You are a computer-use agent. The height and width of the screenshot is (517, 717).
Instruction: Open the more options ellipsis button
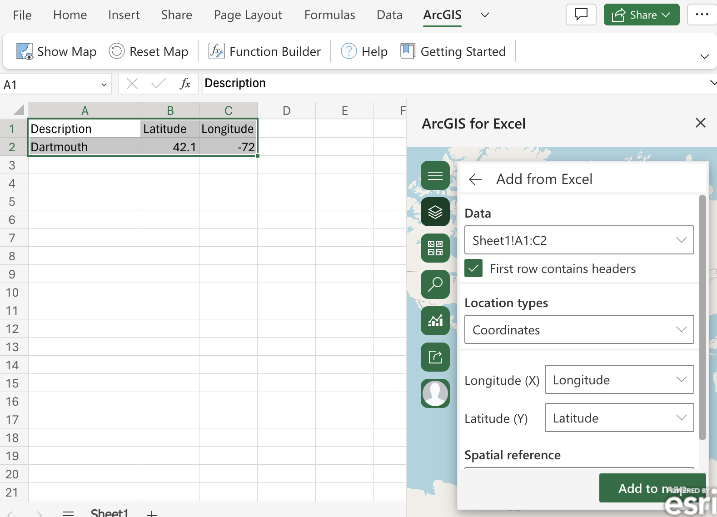pyautogui.click(x=702, y=15)
